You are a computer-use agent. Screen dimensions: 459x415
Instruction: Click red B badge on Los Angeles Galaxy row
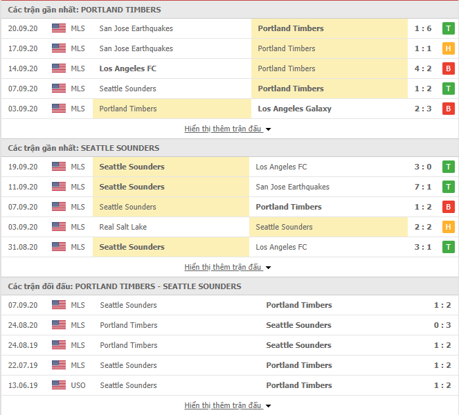[x=448, y=109]
